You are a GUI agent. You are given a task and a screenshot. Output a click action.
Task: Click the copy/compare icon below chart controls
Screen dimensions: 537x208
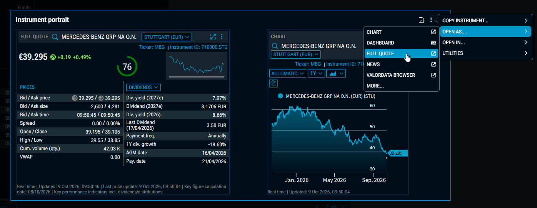(x=274, y=83)
